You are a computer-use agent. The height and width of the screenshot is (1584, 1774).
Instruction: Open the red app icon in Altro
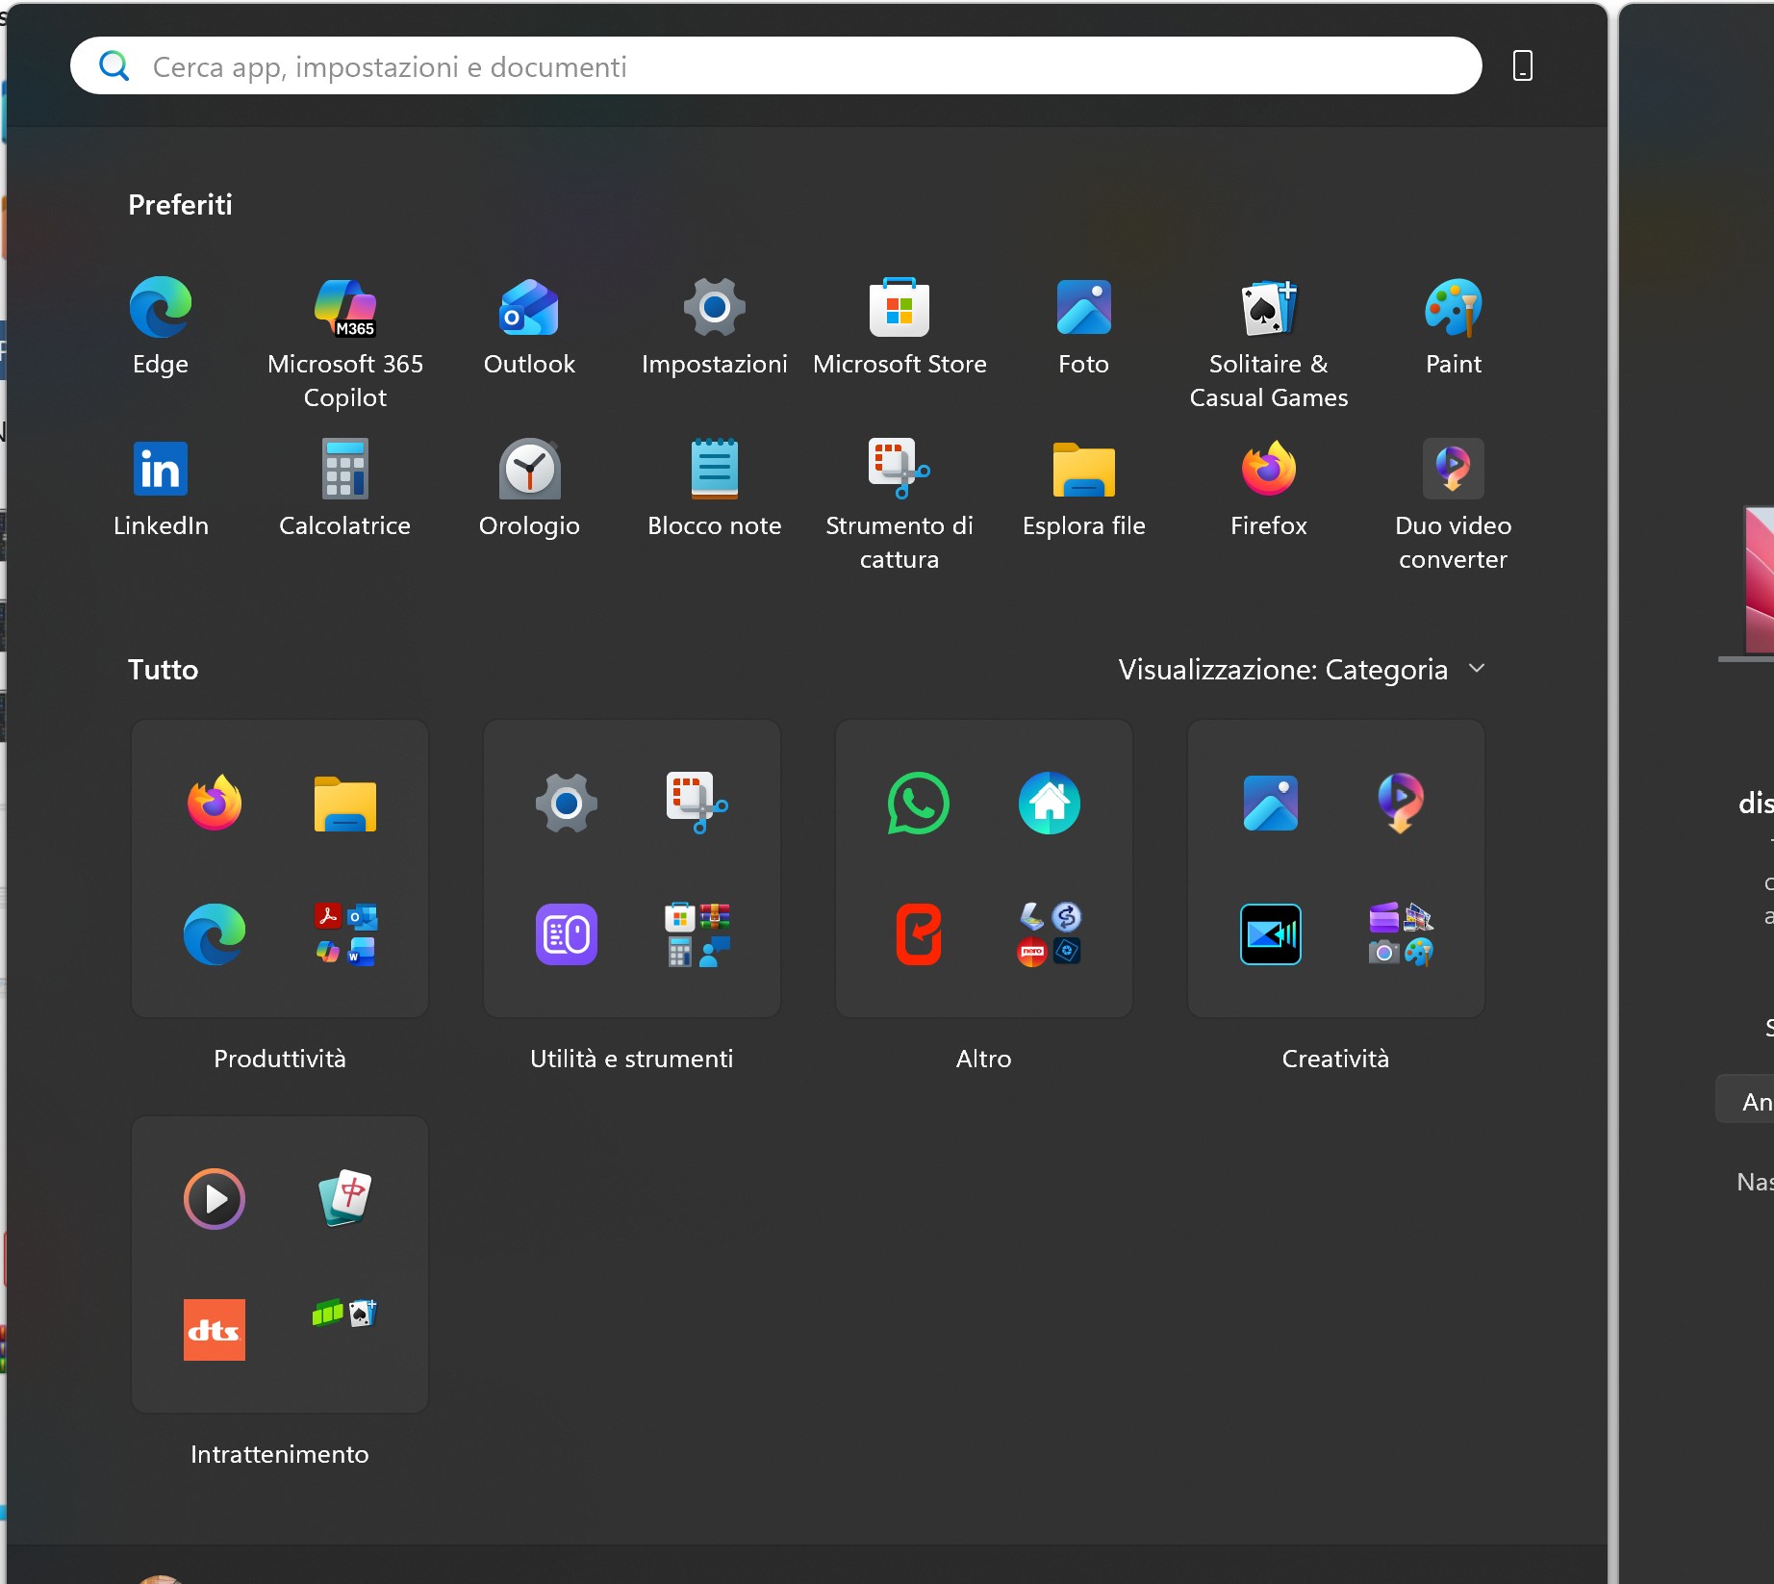pyautogui.click(x=919, y=933)
